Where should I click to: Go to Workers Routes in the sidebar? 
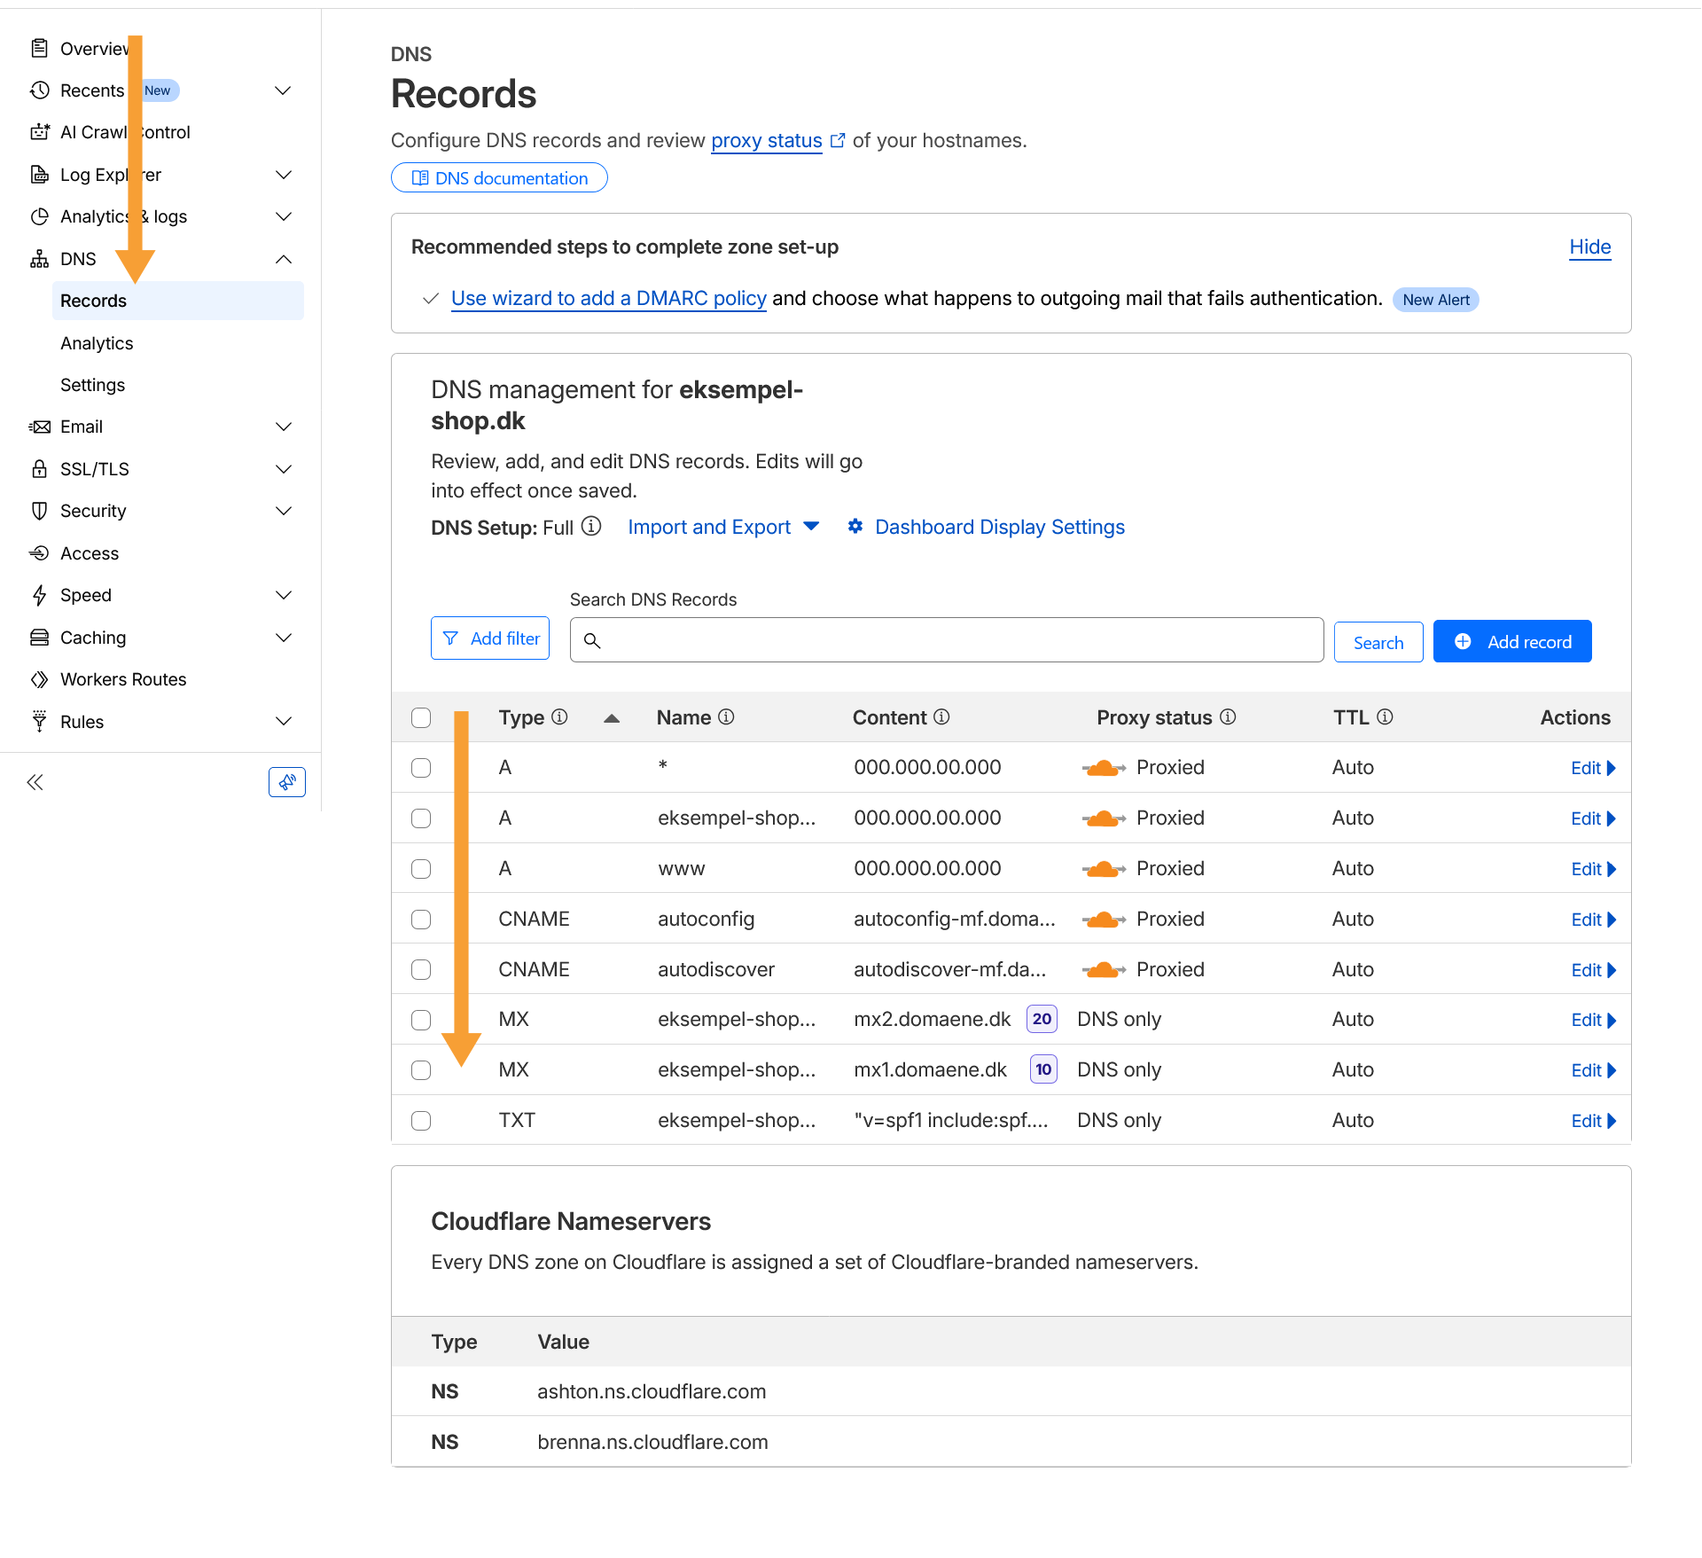tap(123, 679)
